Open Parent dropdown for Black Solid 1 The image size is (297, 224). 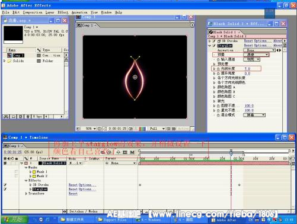point(123,163)
